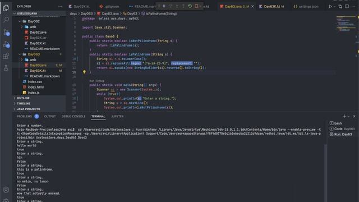
Task: Click the lightbulb code action icon
Action: pyautogui.click(x=84, y=72)
